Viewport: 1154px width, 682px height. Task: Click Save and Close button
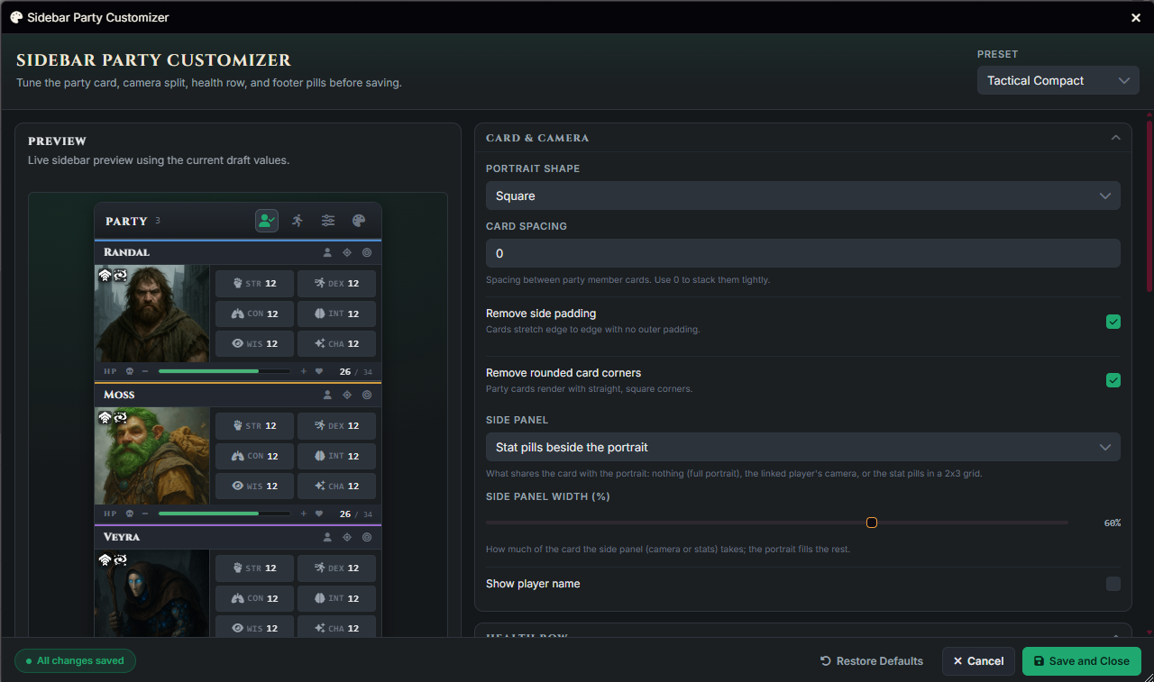(x=1082, y=661)
